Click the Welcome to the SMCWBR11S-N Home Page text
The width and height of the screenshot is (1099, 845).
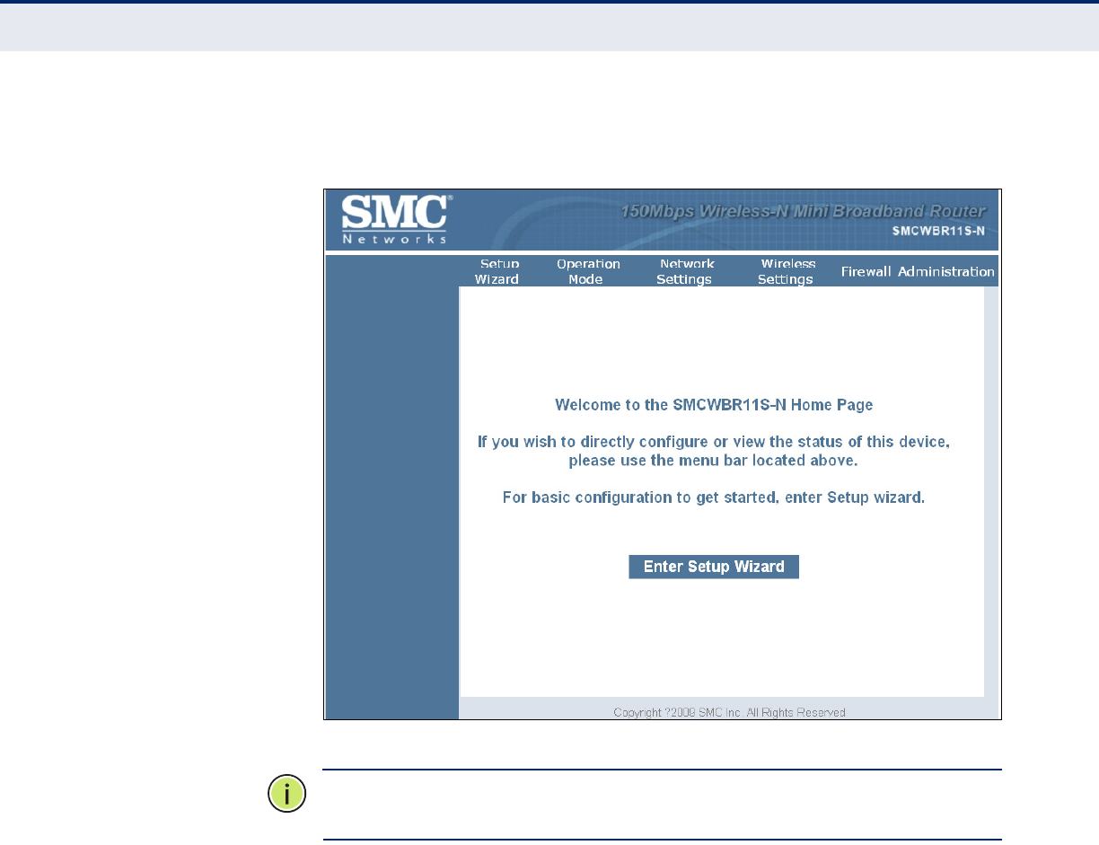coord(714,405)
